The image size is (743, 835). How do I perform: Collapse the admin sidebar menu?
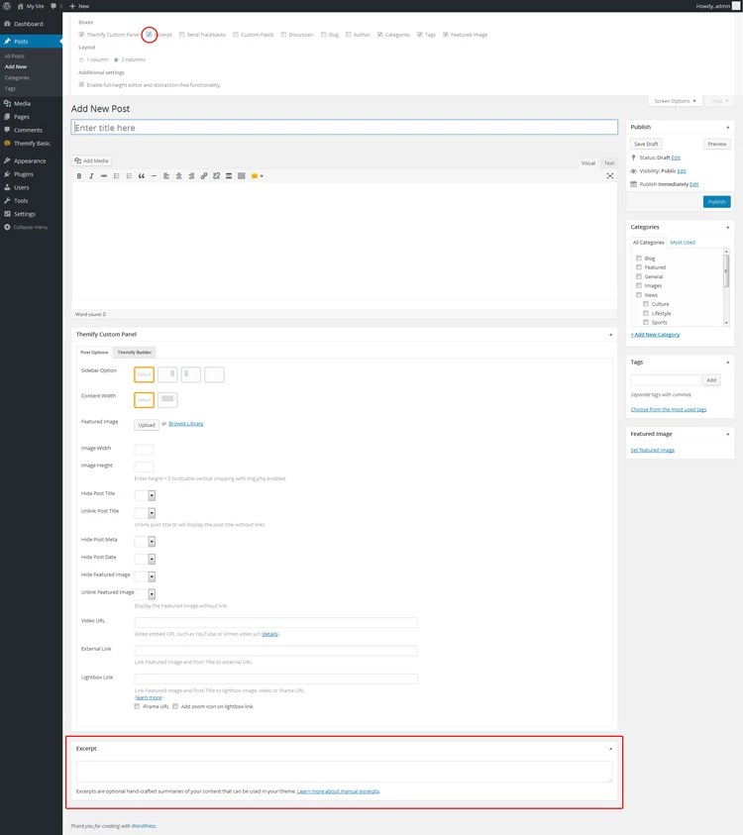[31, 227]
